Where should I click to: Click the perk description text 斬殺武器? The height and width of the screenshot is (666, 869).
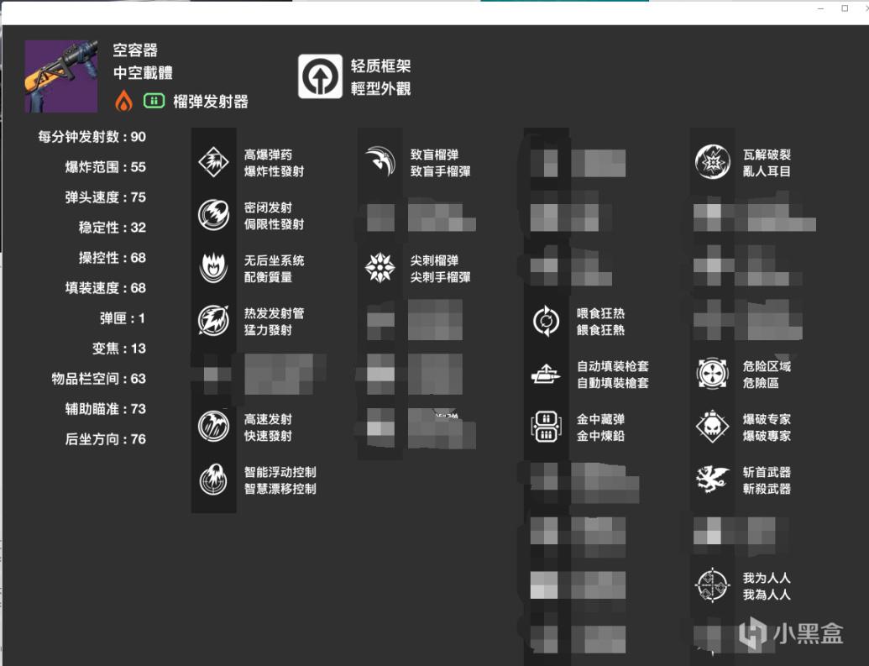(x=767, y=489)
